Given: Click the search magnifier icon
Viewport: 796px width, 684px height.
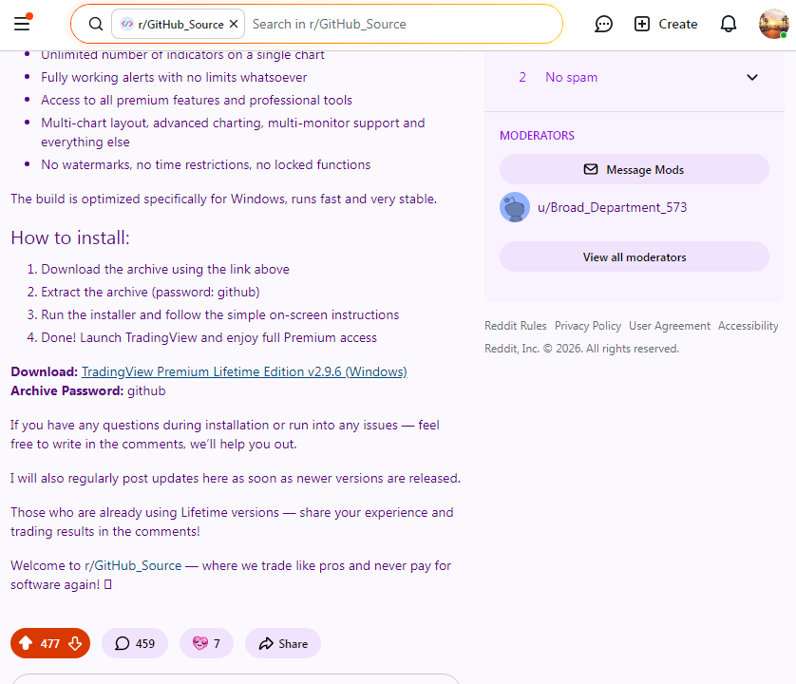Looking at the screenshot, I should pos(95,24).
